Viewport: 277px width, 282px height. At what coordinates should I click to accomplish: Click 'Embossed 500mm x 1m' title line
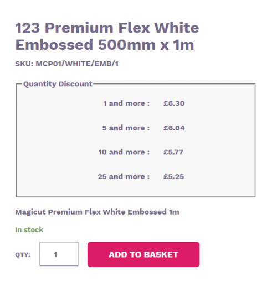click(105, 45)
